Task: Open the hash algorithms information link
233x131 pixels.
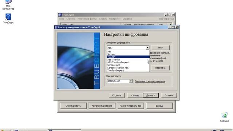Action: (150, 81)
